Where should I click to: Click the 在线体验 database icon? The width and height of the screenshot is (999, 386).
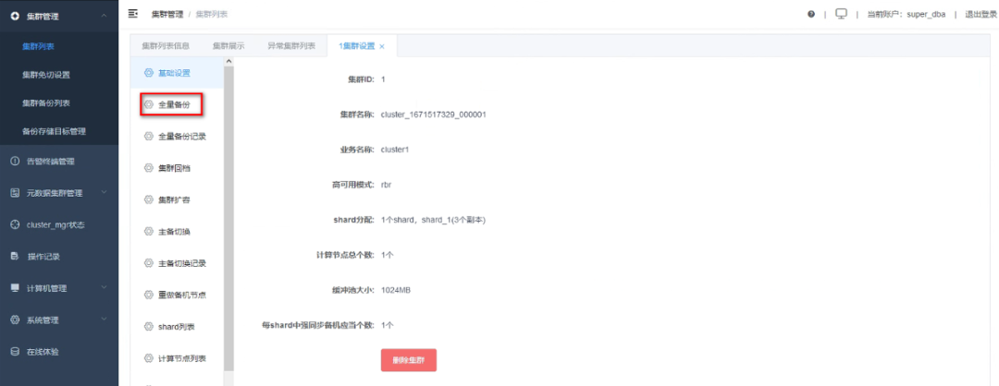point(15,352)
